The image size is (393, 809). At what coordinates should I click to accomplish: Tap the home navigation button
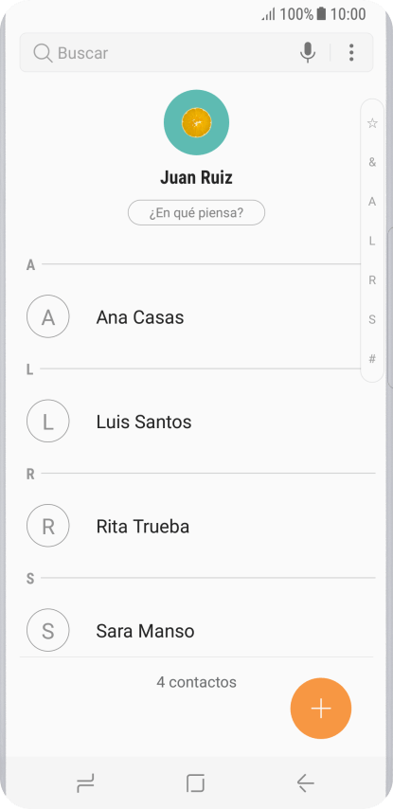pos(195,783)
